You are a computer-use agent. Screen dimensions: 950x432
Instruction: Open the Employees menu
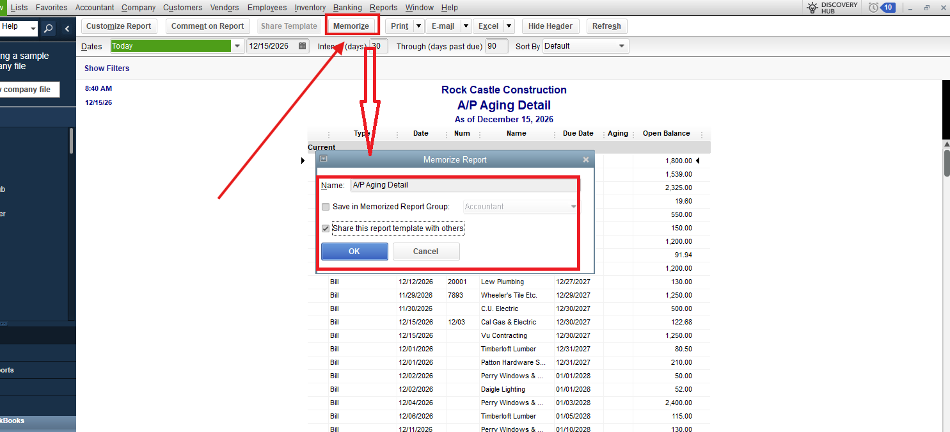267,8
